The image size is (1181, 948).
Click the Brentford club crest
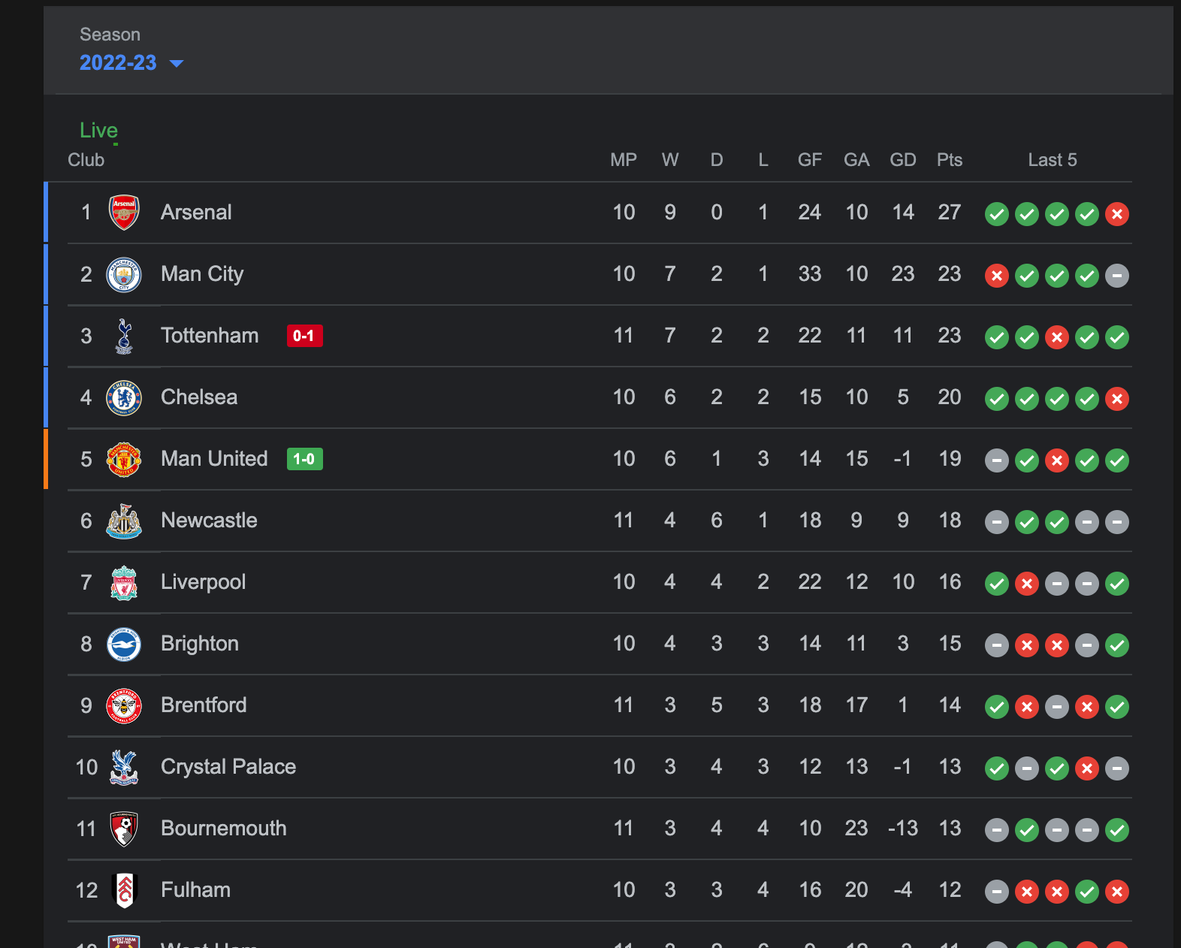pos(124,705)
